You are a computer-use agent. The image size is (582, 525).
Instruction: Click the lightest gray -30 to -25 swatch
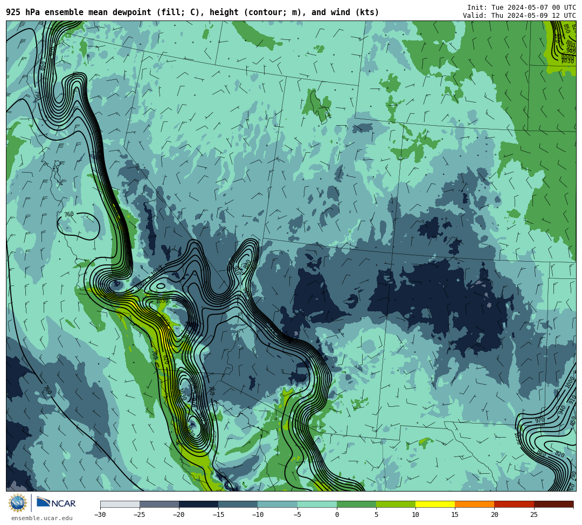pos(120,504)
